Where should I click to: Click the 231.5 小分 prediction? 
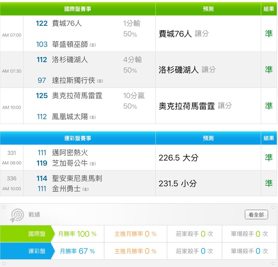[x=178, y=184]
